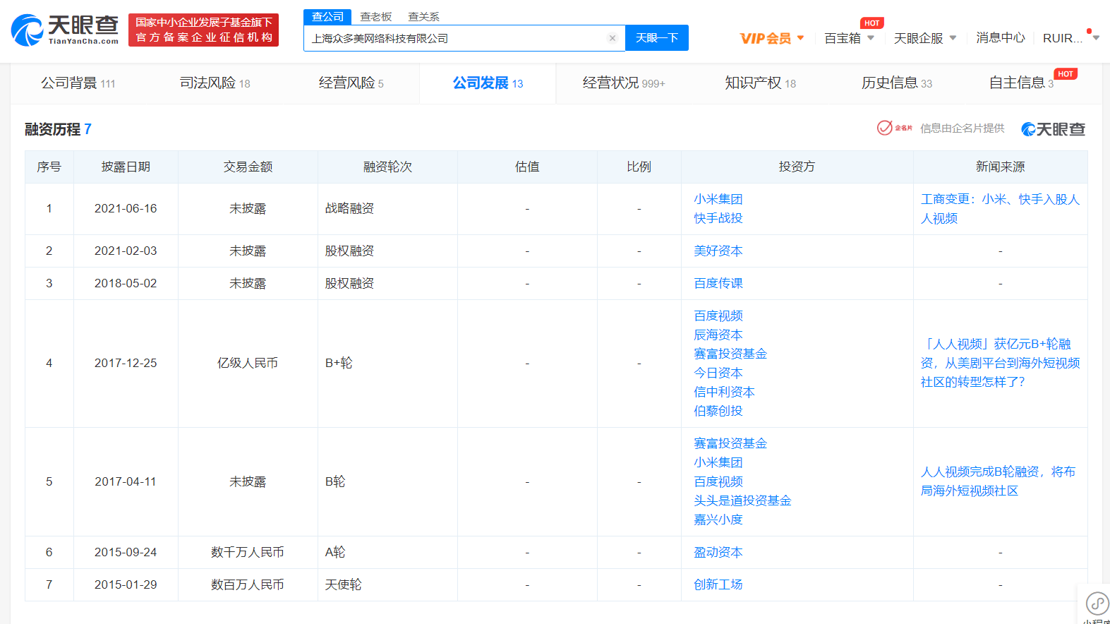The image size is (1110, 624).
Task: Select the 查公司 search tab
Action: click(327, 16)
